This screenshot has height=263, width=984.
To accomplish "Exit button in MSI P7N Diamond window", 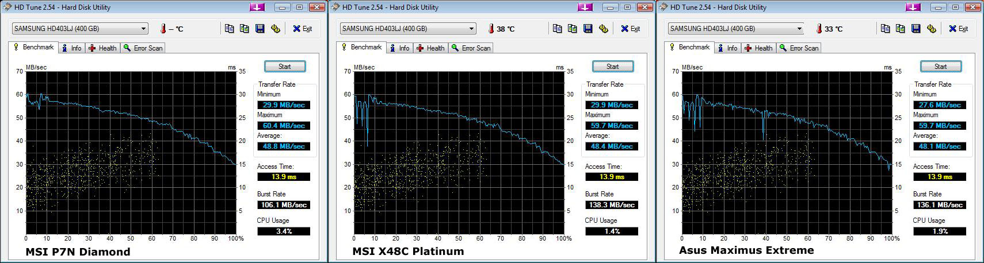I will click(302, 29).
